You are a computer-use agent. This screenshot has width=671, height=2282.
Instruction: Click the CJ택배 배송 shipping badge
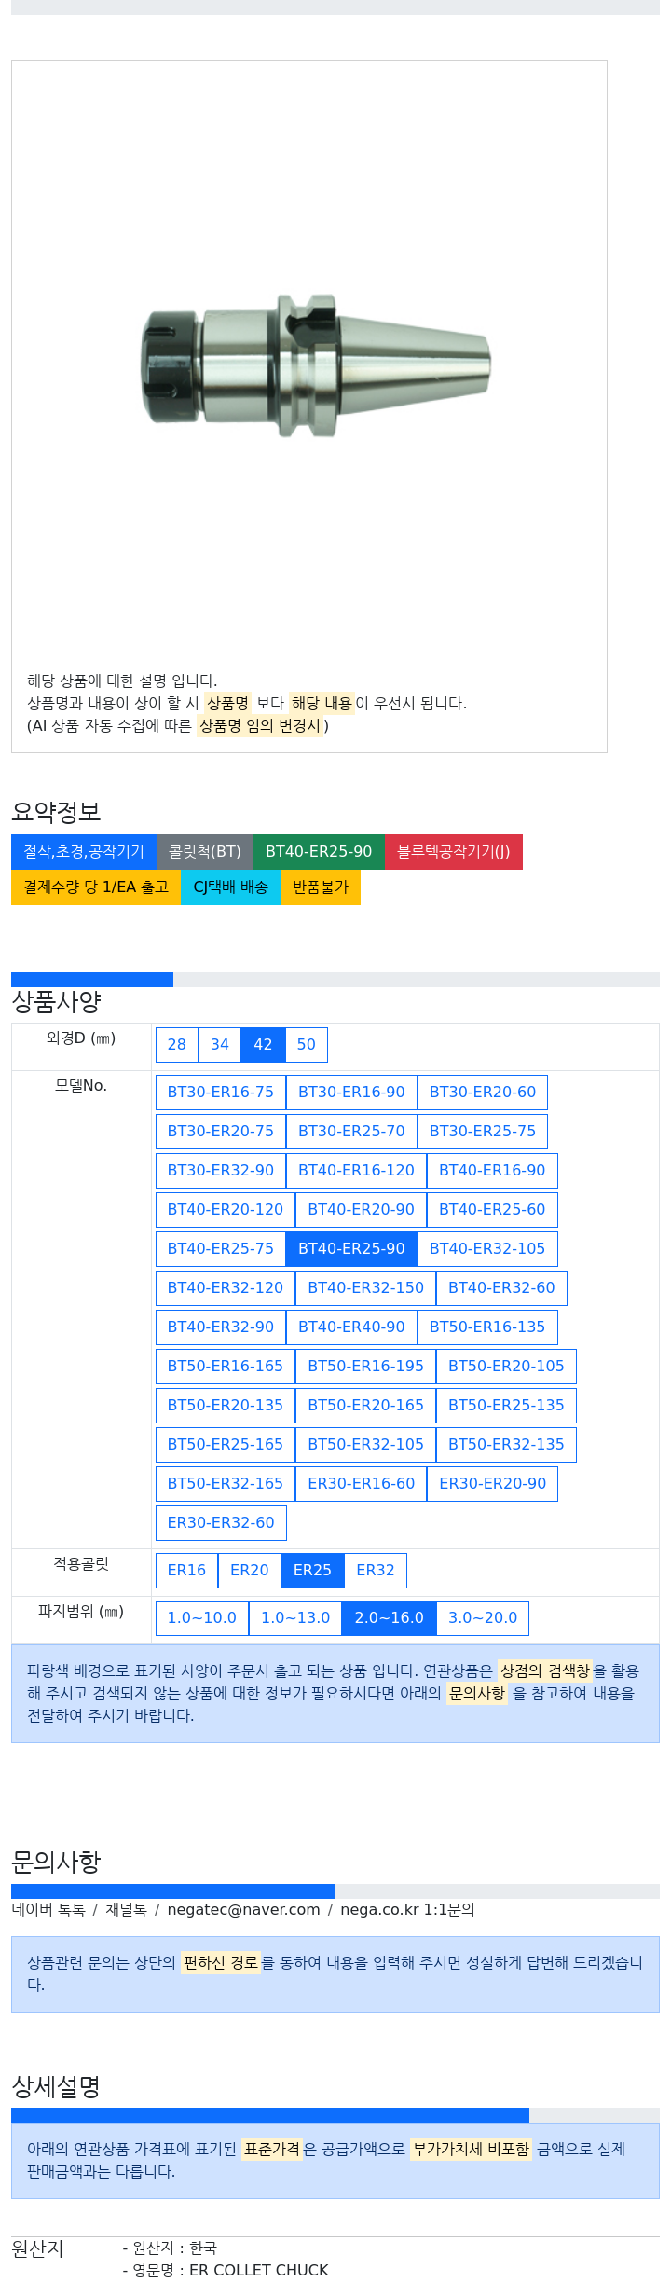point(230,887)
